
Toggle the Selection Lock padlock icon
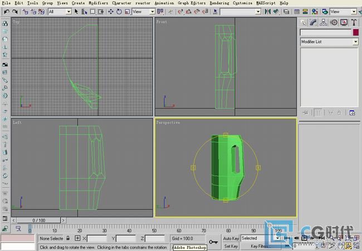click(x=68, y=238)
